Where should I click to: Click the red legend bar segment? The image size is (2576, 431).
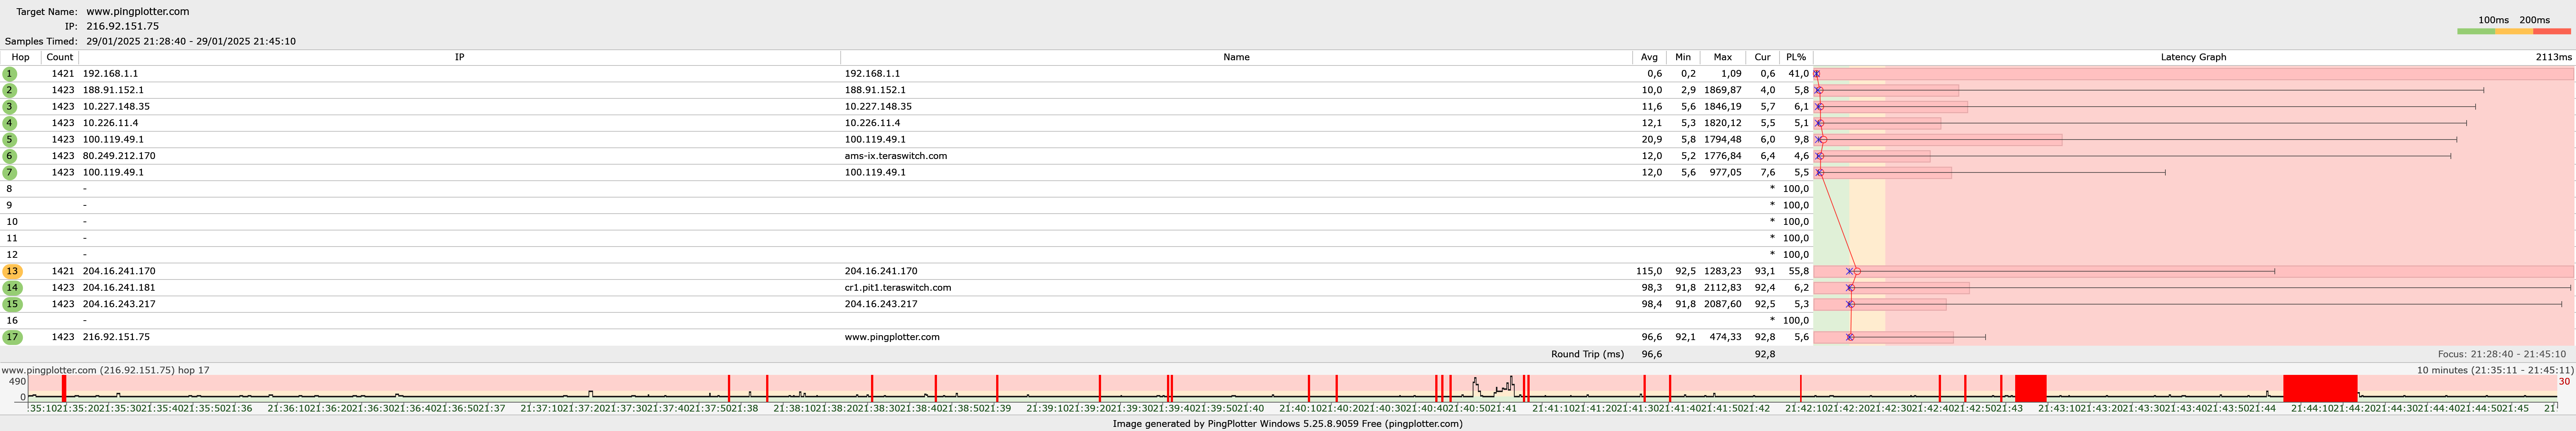(2552, 32)
